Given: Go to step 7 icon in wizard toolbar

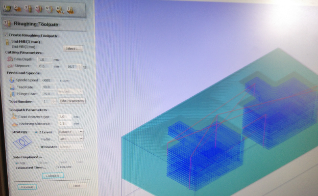Looking at the screenshot, I should [70, 10].
